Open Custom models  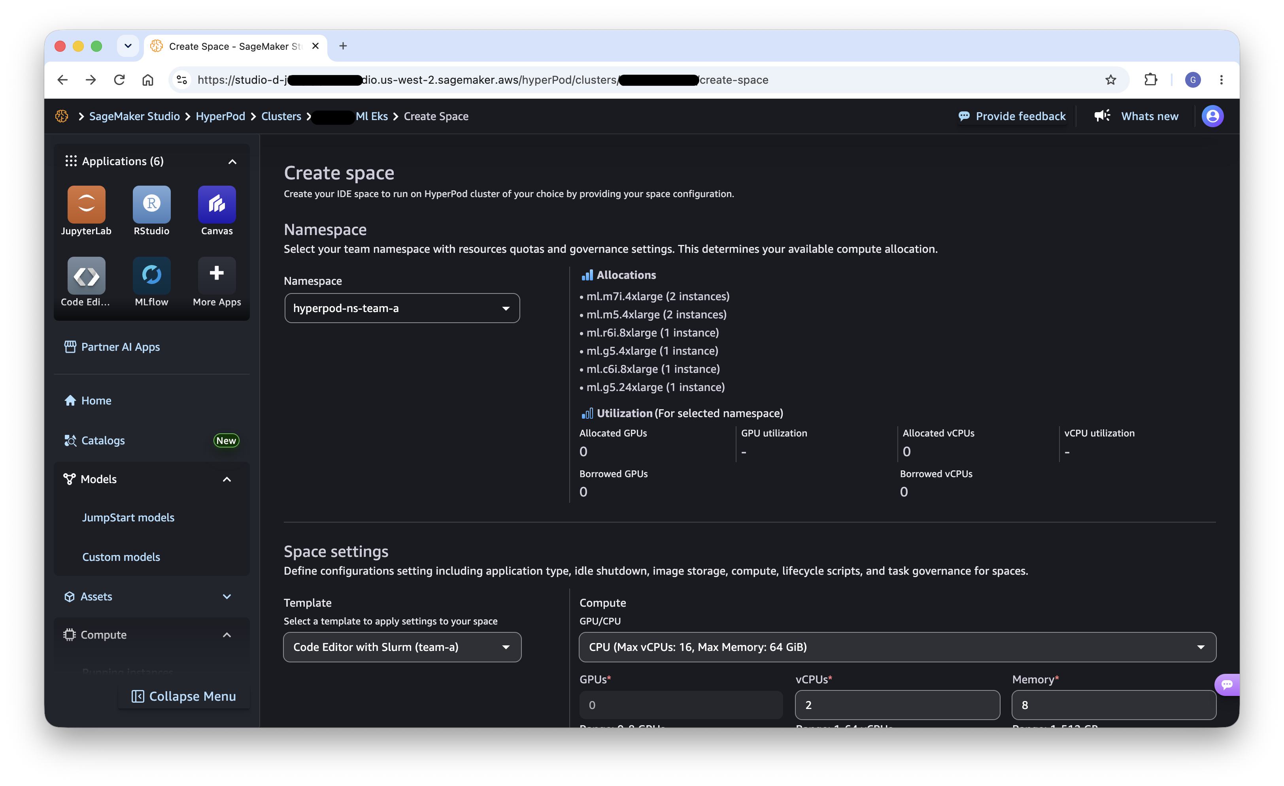pyautogui.click(x=121, y=557)
